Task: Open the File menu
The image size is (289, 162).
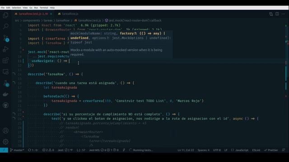Action: tap(3, 8)
